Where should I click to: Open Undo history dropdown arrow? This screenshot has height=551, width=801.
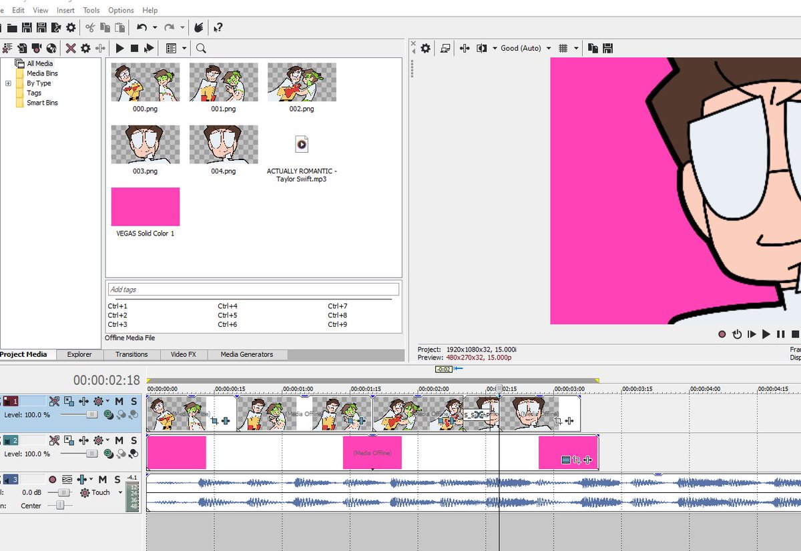155,27
